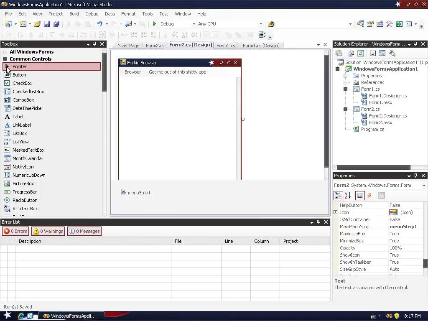Collapse the Common Controls toolbox group
The width and height of the screenshot is (428, 321).
pyautogui.click(x=5, y=59)
